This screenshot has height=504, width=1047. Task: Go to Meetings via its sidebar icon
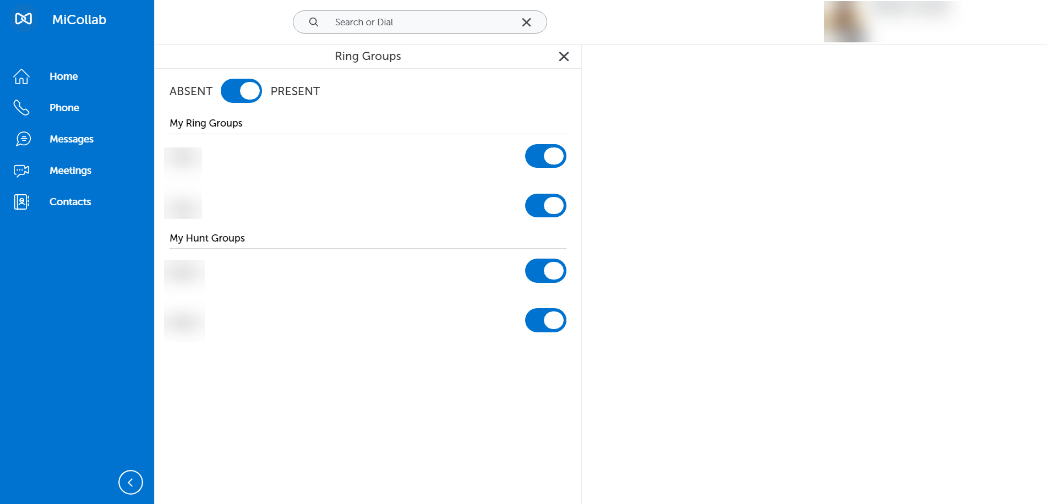(x=21, y=170)
